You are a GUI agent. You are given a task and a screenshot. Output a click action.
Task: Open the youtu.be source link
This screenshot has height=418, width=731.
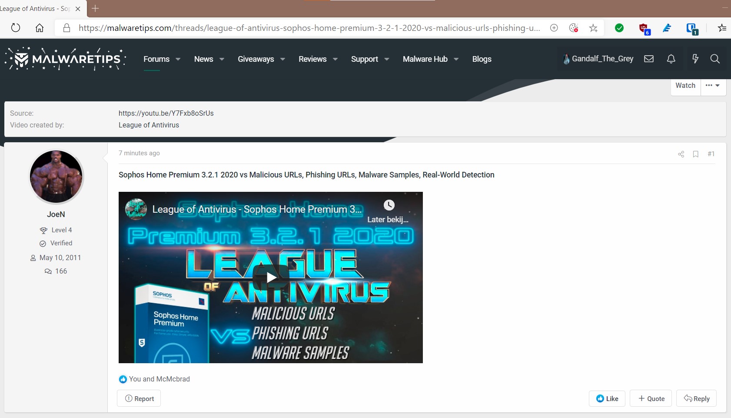166,113
